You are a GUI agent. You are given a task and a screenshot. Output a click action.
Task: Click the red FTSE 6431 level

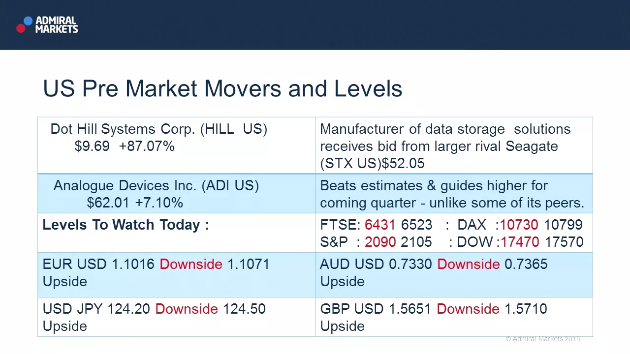380,225
